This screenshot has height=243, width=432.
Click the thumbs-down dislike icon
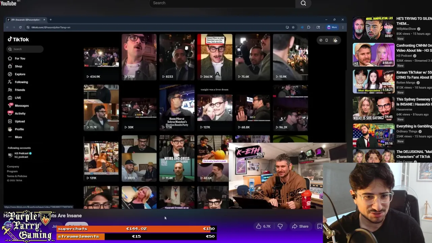[280, 226]
